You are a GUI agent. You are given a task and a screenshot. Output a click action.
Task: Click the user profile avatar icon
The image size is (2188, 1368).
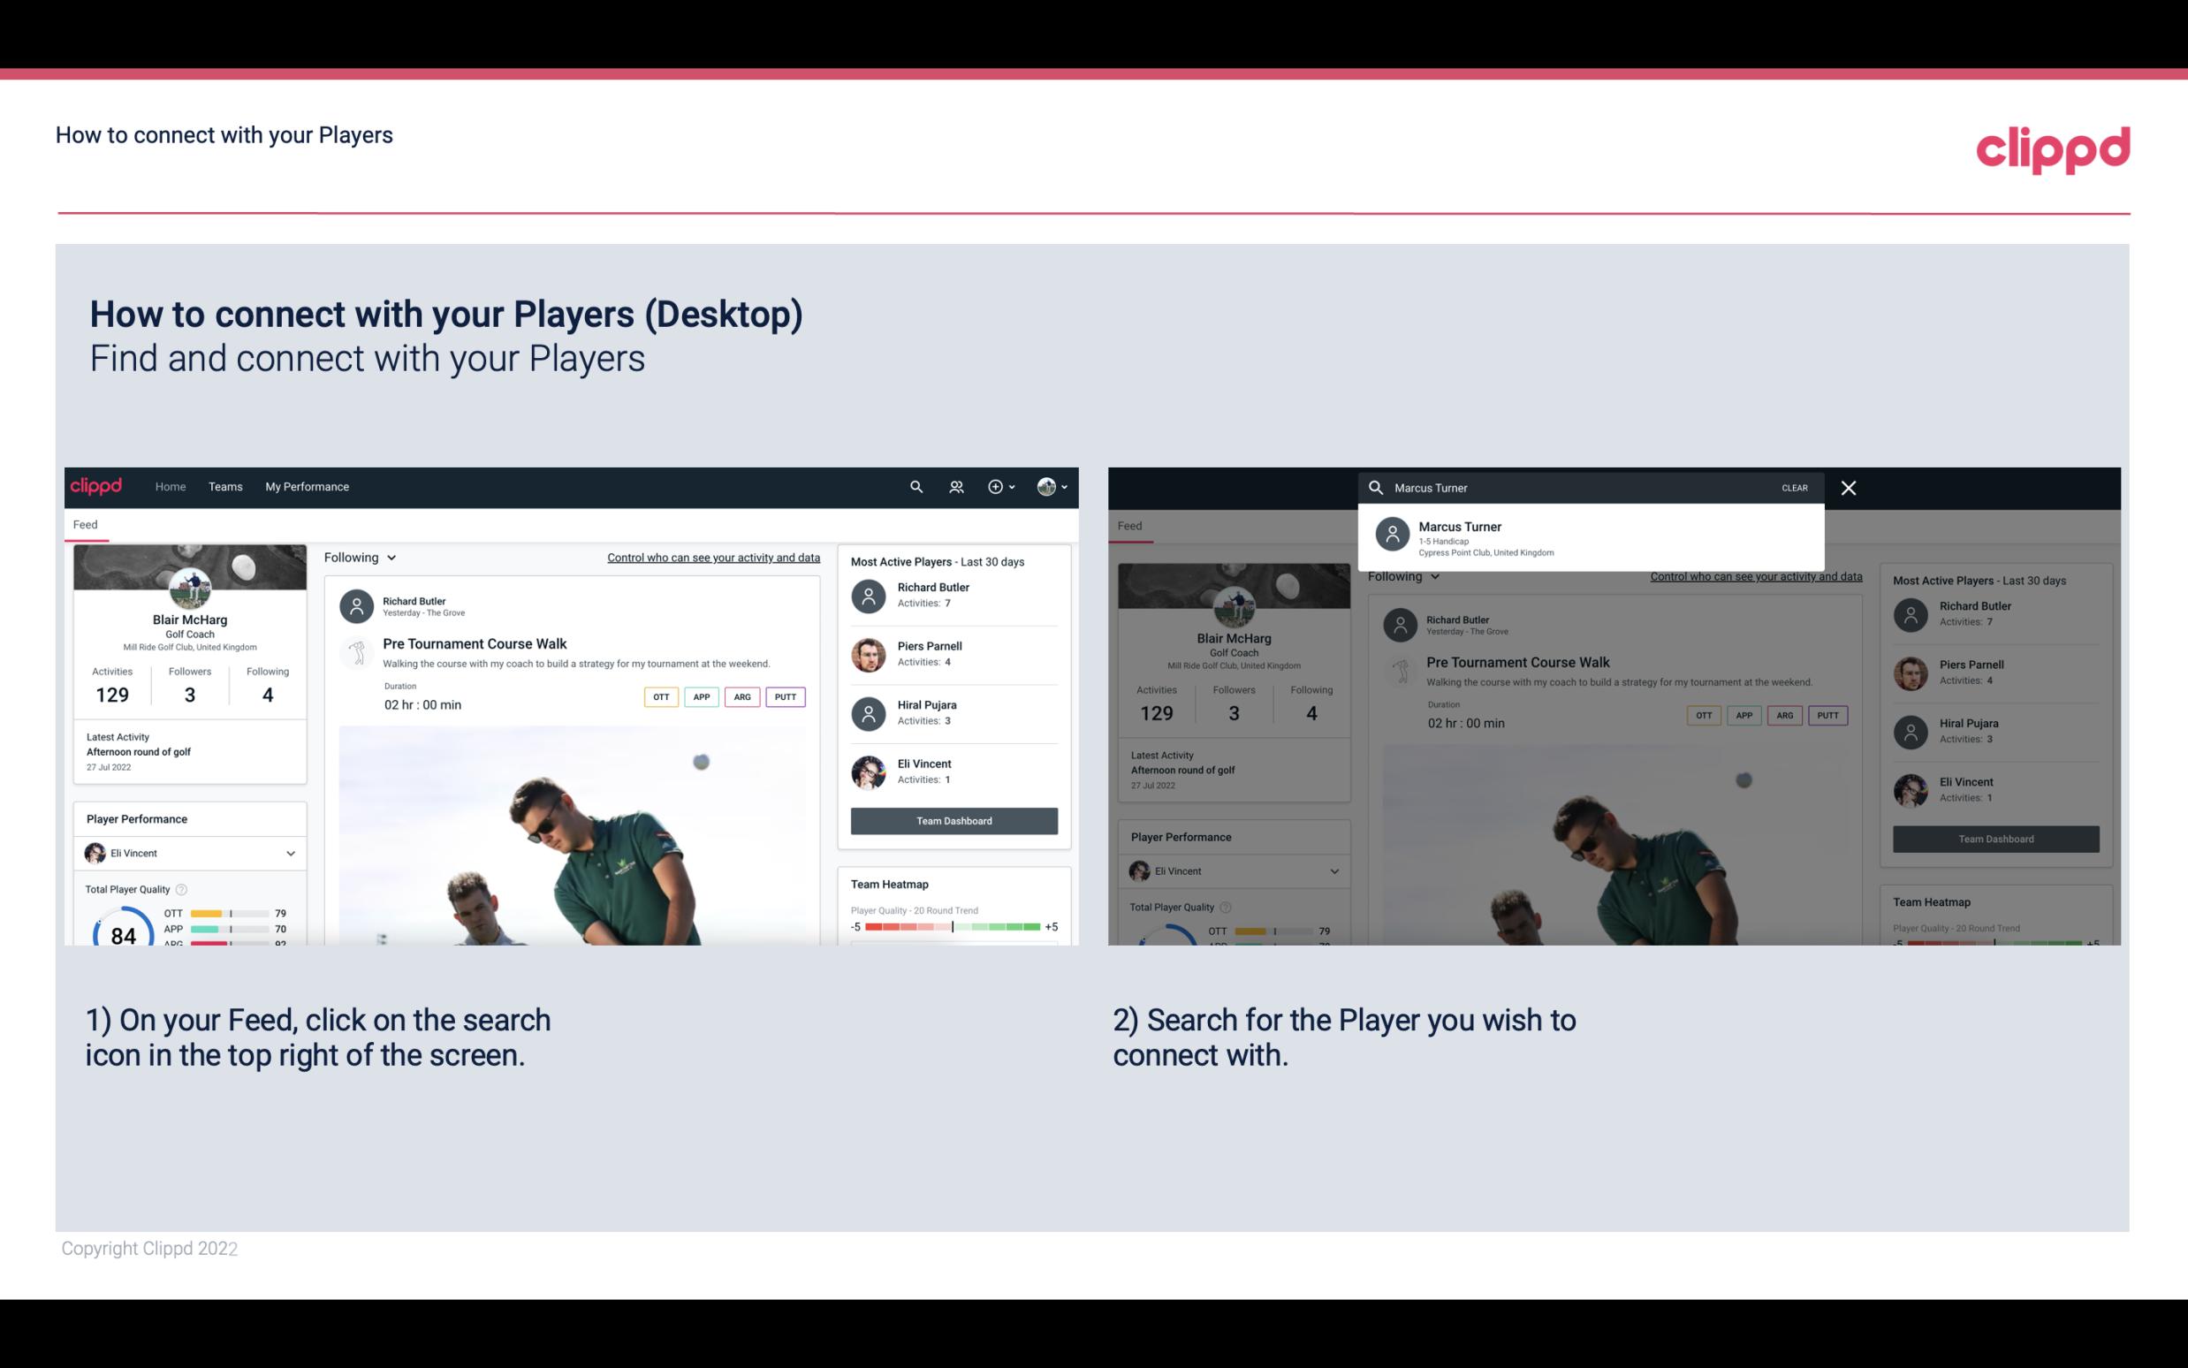[x=1045, y=487]
